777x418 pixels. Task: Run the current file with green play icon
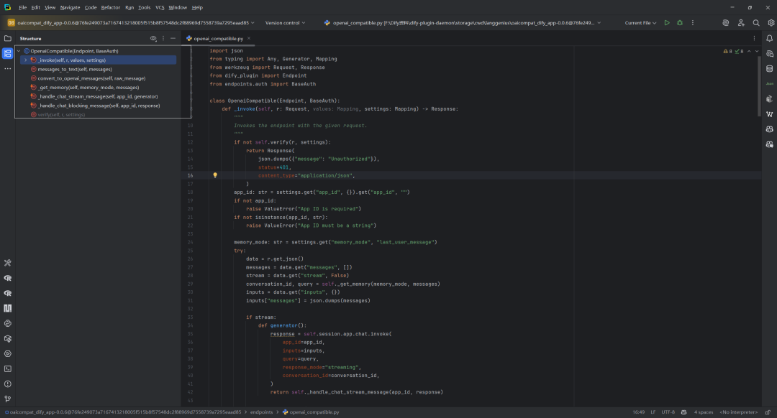point(667,23)
